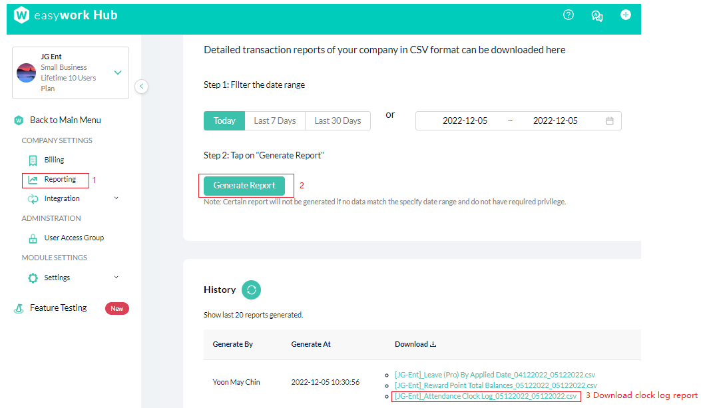Go Back to Main Menu
The image size is (701, 408).
pyautogui.click(x=65, y=120)
